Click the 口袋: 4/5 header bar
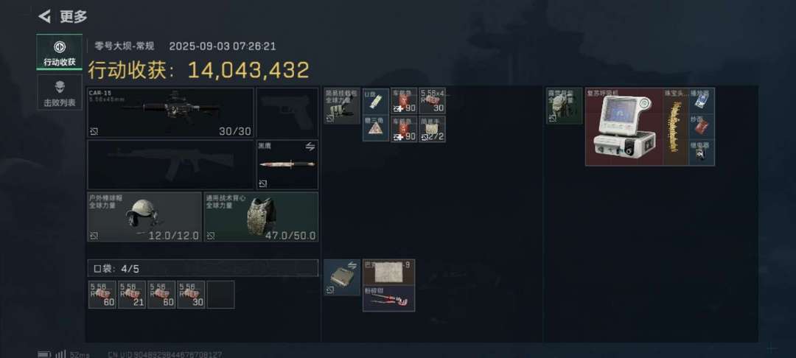 click(203, 268)
